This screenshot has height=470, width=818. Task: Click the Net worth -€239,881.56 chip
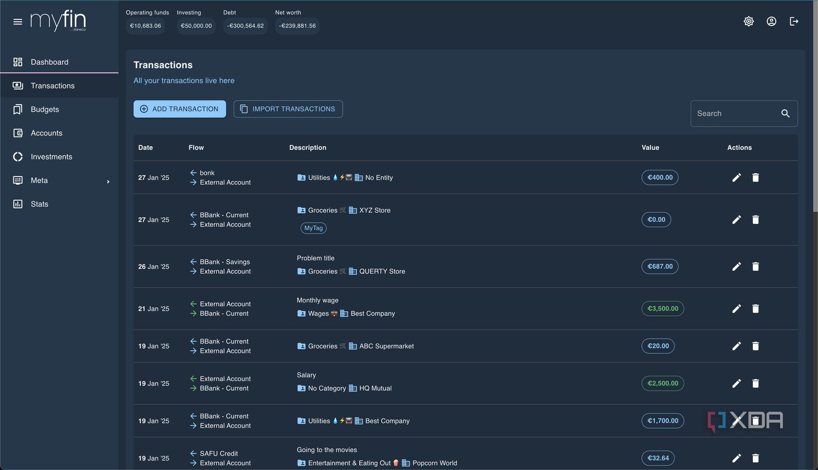coord(297,26)
